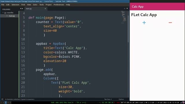Click "size=40" on line 8
185x104 pixels.
tap(50, 31)
